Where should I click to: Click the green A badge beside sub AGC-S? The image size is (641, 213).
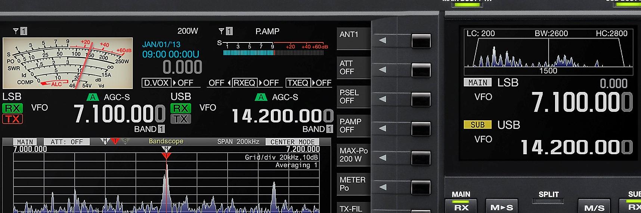(261, 98)
